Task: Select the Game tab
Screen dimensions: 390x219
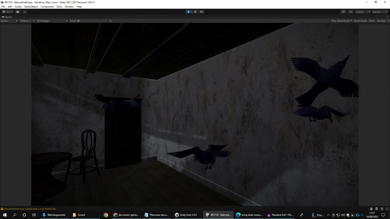Action: (x=7, y=17)
